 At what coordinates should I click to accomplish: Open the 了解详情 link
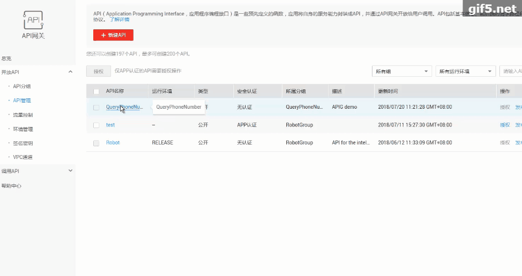pos(120,20)
